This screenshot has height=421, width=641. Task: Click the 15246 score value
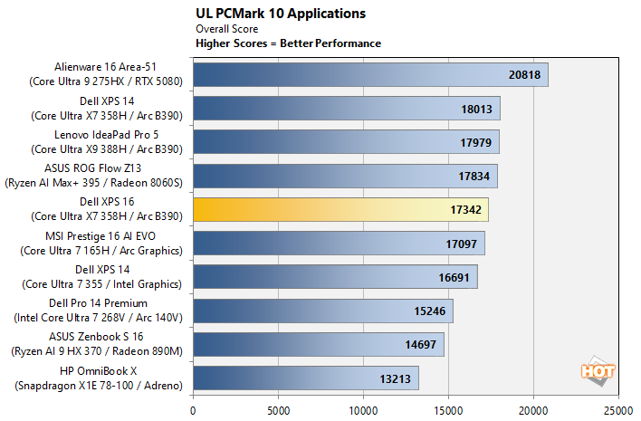(430, 311)
